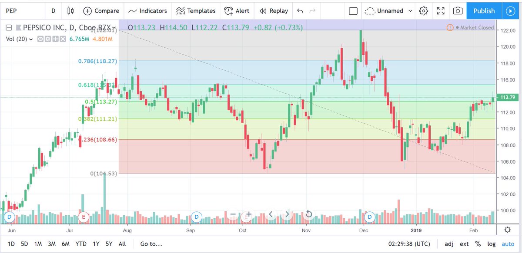The width and height of the screenshot is (522, 253).
Task: Open chart Templates menu
Action: [x=196, y=11]
